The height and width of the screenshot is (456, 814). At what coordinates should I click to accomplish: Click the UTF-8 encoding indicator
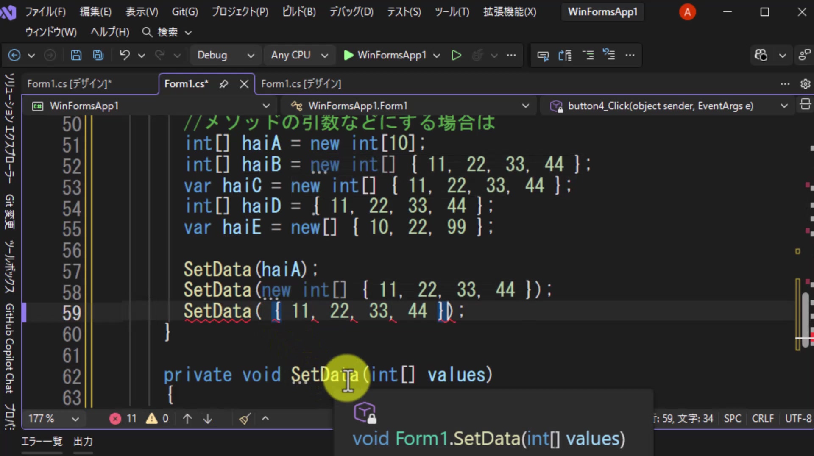click(x=798, y=419)
